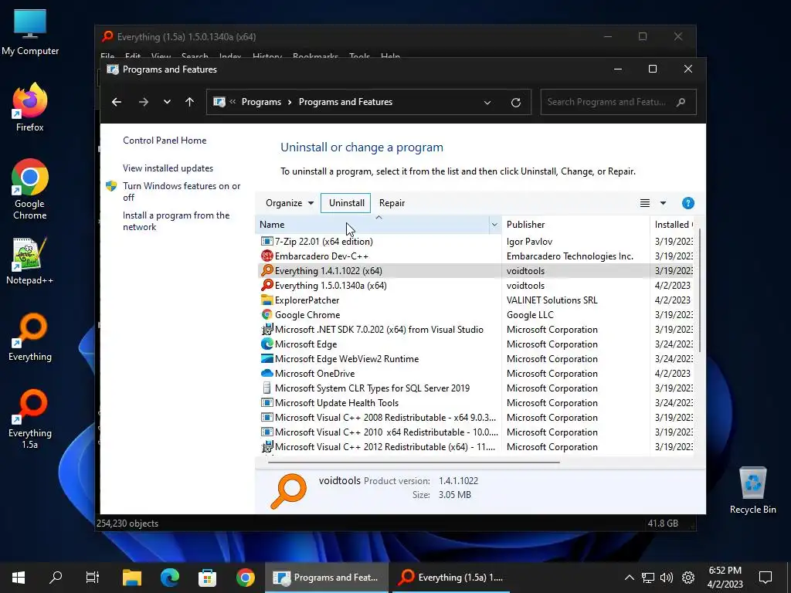Open Firefox desktop shortcut
The width and height of the screenshot is (791, 593).
pos(30,107)
